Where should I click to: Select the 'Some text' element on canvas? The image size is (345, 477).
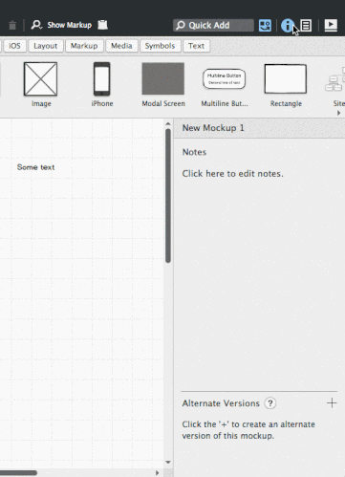click(x=35, y=167)
